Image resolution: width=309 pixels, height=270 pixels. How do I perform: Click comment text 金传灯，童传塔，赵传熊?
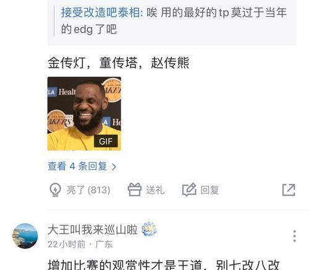click(x=119, y=63)
